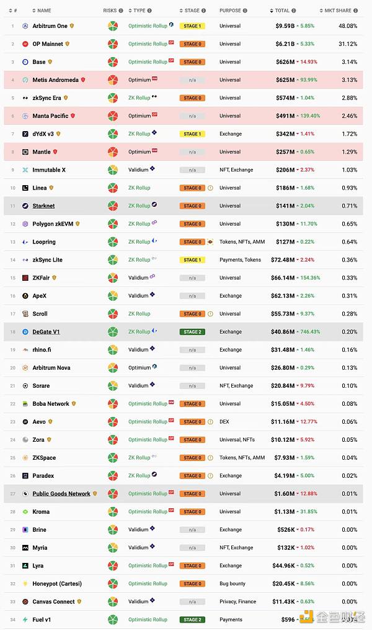Click the warning icon beside Linea's Stage 0
The width and height of the screenshot is (372, 630).
[210, 188]
